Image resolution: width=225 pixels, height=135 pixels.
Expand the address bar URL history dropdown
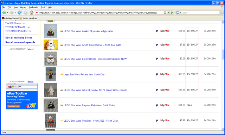168,13
